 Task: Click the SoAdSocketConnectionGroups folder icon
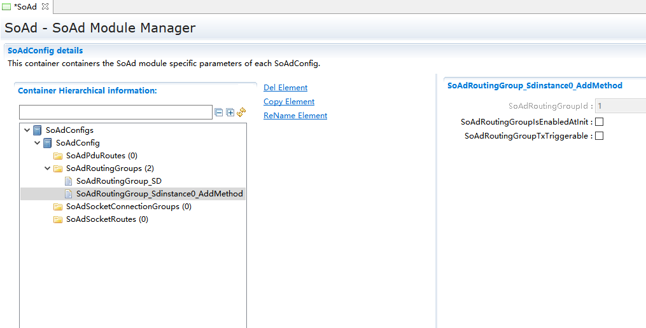pyautogui.click(x=58, y=207)
